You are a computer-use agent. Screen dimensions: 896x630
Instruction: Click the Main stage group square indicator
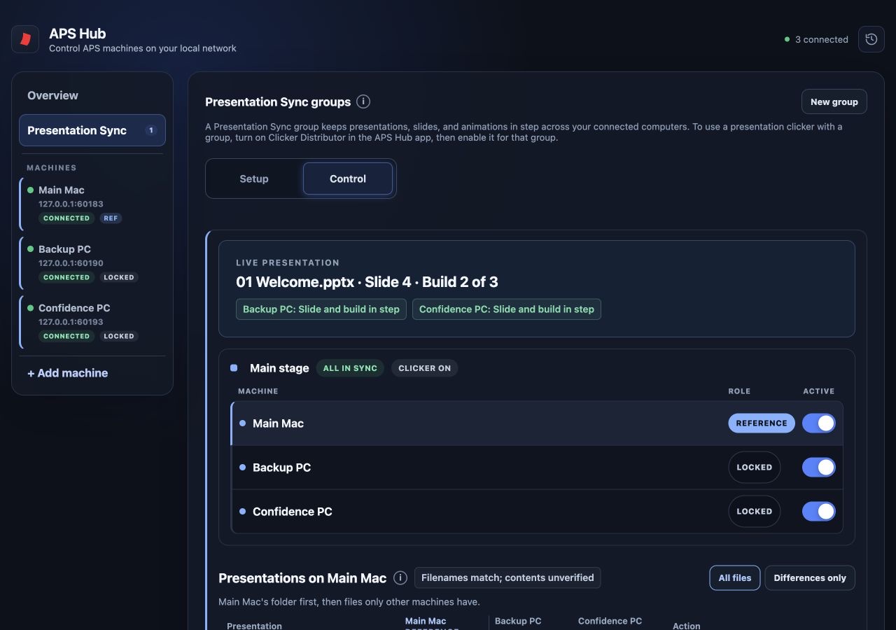pos(234,367)
